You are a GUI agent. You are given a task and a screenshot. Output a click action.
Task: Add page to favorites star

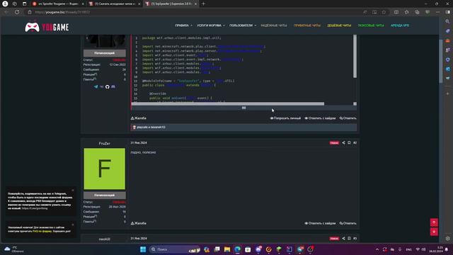point(384,12)
